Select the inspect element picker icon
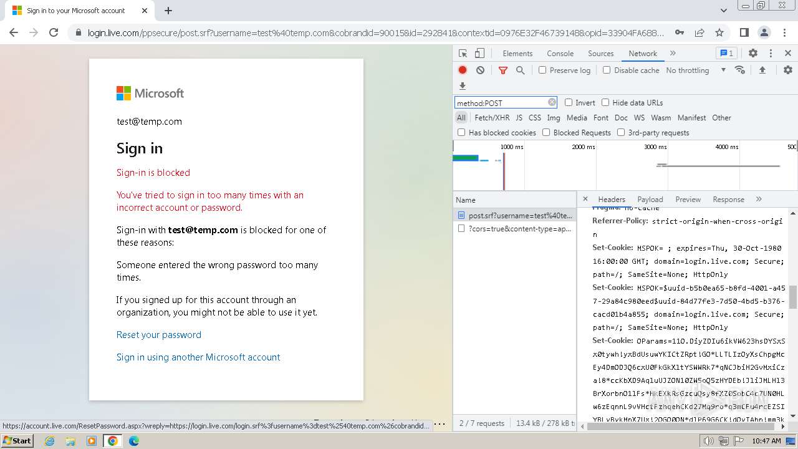Screen dimensions: 798x449 [463, 54]
